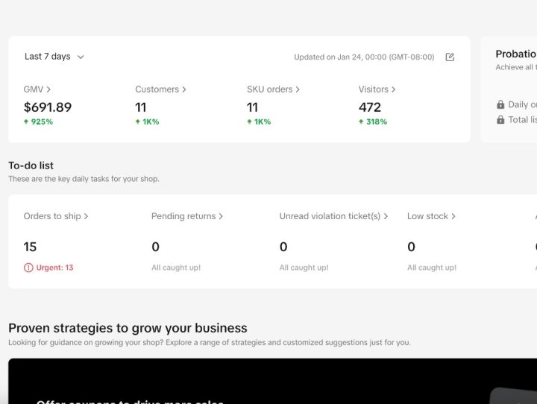
Task: Click the GMV green up arrow
Action: [x=26, y=121]
